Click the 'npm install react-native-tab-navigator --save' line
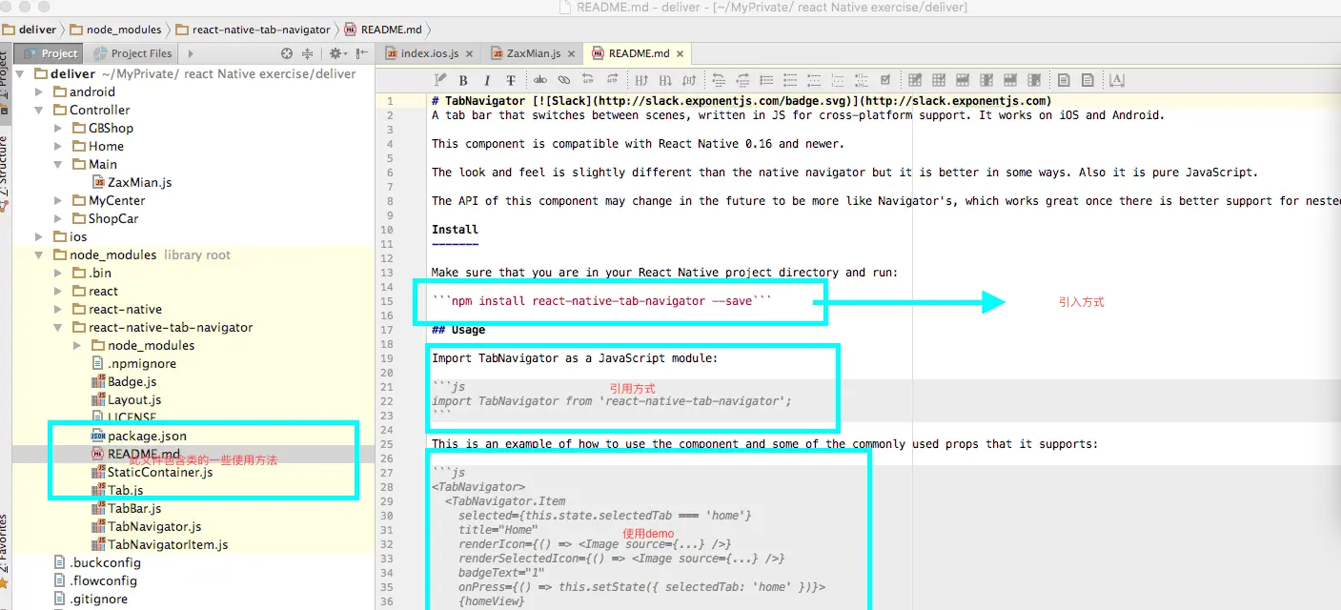 [x=601, y=301]
